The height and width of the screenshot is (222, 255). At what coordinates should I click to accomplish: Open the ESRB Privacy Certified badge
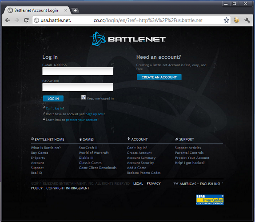(210, 199)
